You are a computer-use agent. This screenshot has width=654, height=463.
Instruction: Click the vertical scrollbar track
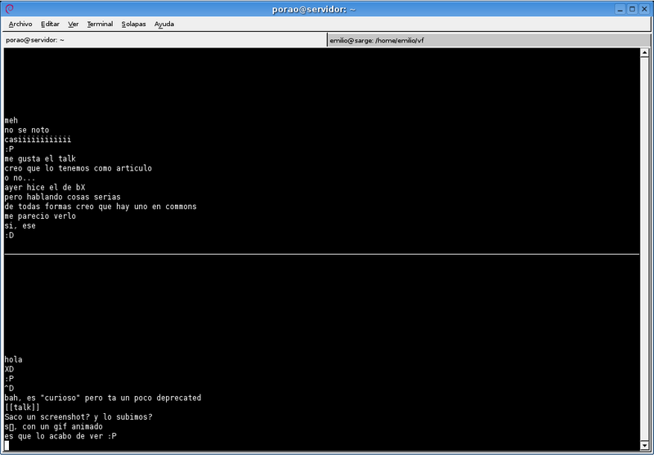click(x=647, y=245)
